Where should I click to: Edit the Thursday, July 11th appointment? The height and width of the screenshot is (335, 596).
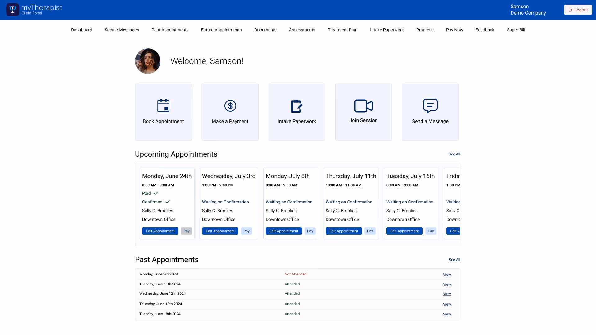coord(344,231)
